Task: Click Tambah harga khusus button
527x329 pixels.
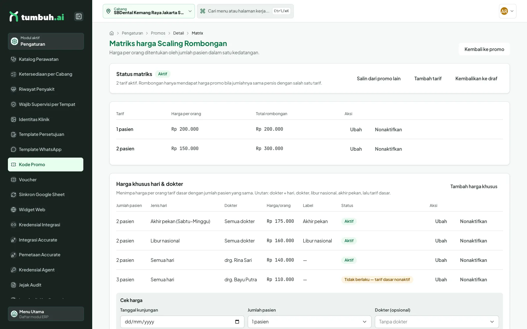Action: pos(474,187)
